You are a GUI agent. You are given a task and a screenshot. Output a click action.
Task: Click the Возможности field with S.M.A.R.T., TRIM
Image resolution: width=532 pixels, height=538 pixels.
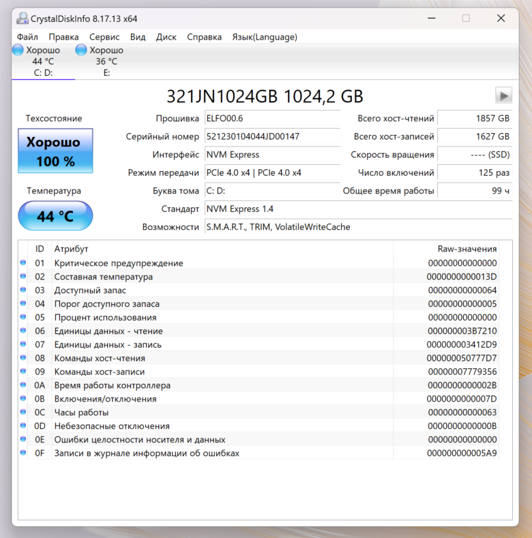[359, 227]
